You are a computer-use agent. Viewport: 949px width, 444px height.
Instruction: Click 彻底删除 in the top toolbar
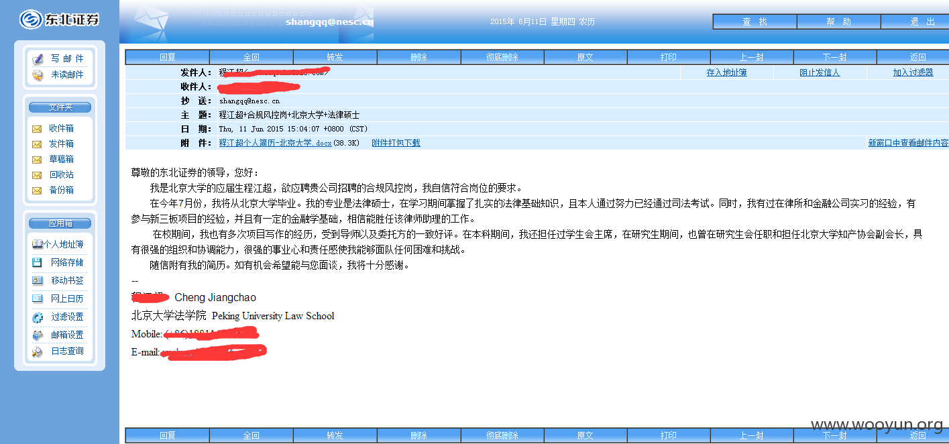point(502,57)
